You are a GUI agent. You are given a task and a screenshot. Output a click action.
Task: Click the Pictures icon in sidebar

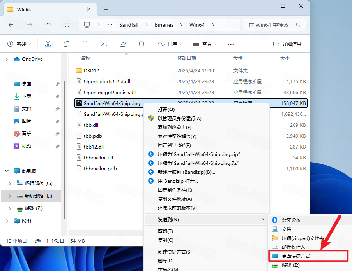click(17, 121)
